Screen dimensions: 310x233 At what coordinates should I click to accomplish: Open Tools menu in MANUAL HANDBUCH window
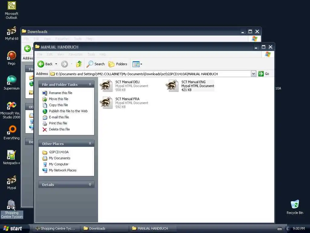click(91, 54)
